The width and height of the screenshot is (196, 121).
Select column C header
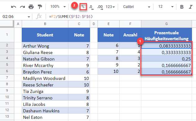pos(79,24)
